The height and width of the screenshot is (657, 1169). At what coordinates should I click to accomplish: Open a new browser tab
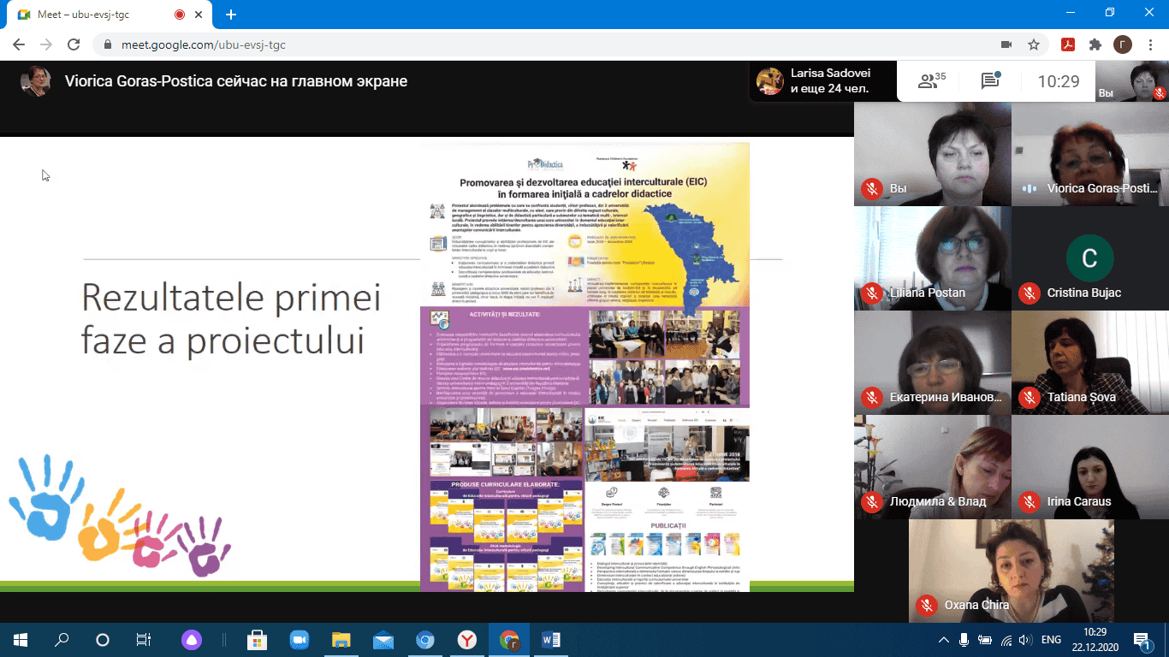coord(230,15)
